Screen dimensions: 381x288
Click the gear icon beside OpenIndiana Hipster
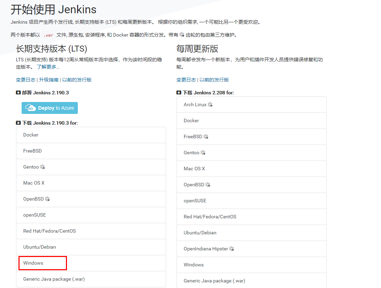point(232,249)
